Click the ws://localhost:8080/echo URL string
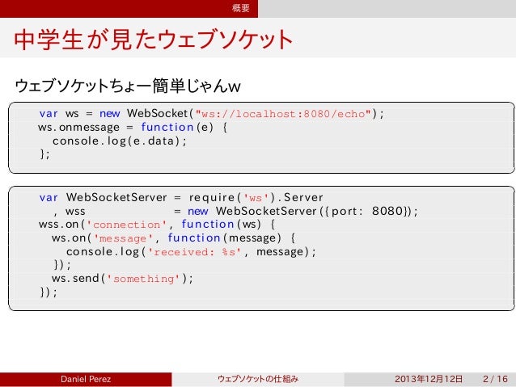The height and width of the screenshot is (387, 516). tap(283, 114)
